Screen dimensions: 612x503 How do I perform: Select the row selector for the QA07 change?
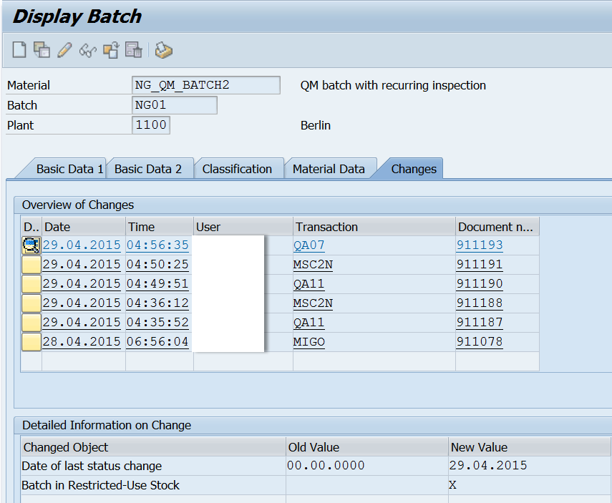point(31,245)
